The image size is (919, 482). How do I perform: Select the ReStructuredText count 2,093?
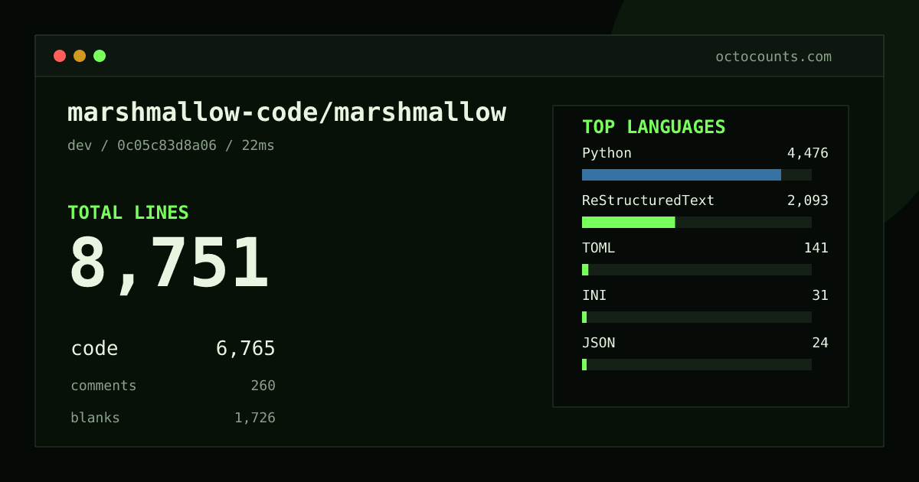coord(807,200)
